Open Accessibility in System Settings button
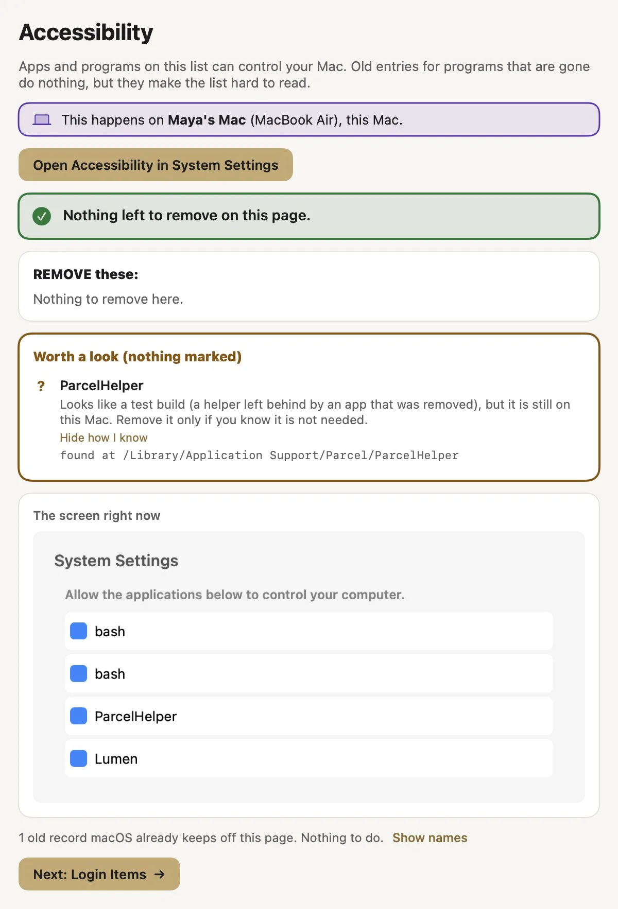Viewport: 618px width, 909px height. 156,165
